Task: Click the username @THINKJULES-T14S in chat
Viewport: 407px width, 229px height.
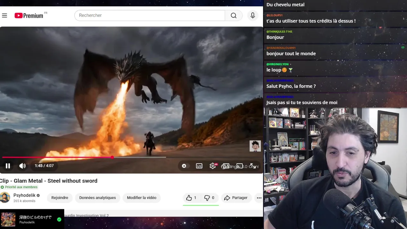Action: tap(279, 31)
